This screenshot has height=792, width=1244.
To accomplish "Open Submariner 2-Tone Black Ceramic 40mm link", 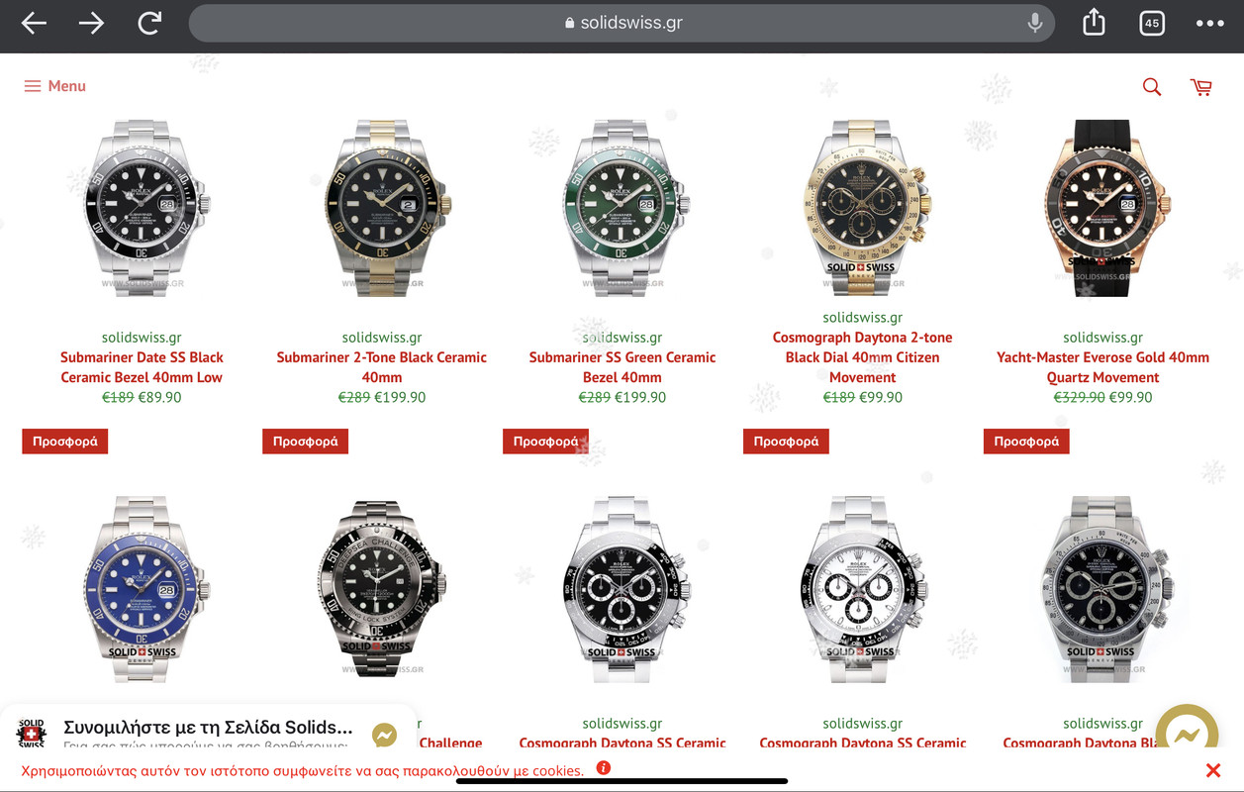I will coord(382,367).
